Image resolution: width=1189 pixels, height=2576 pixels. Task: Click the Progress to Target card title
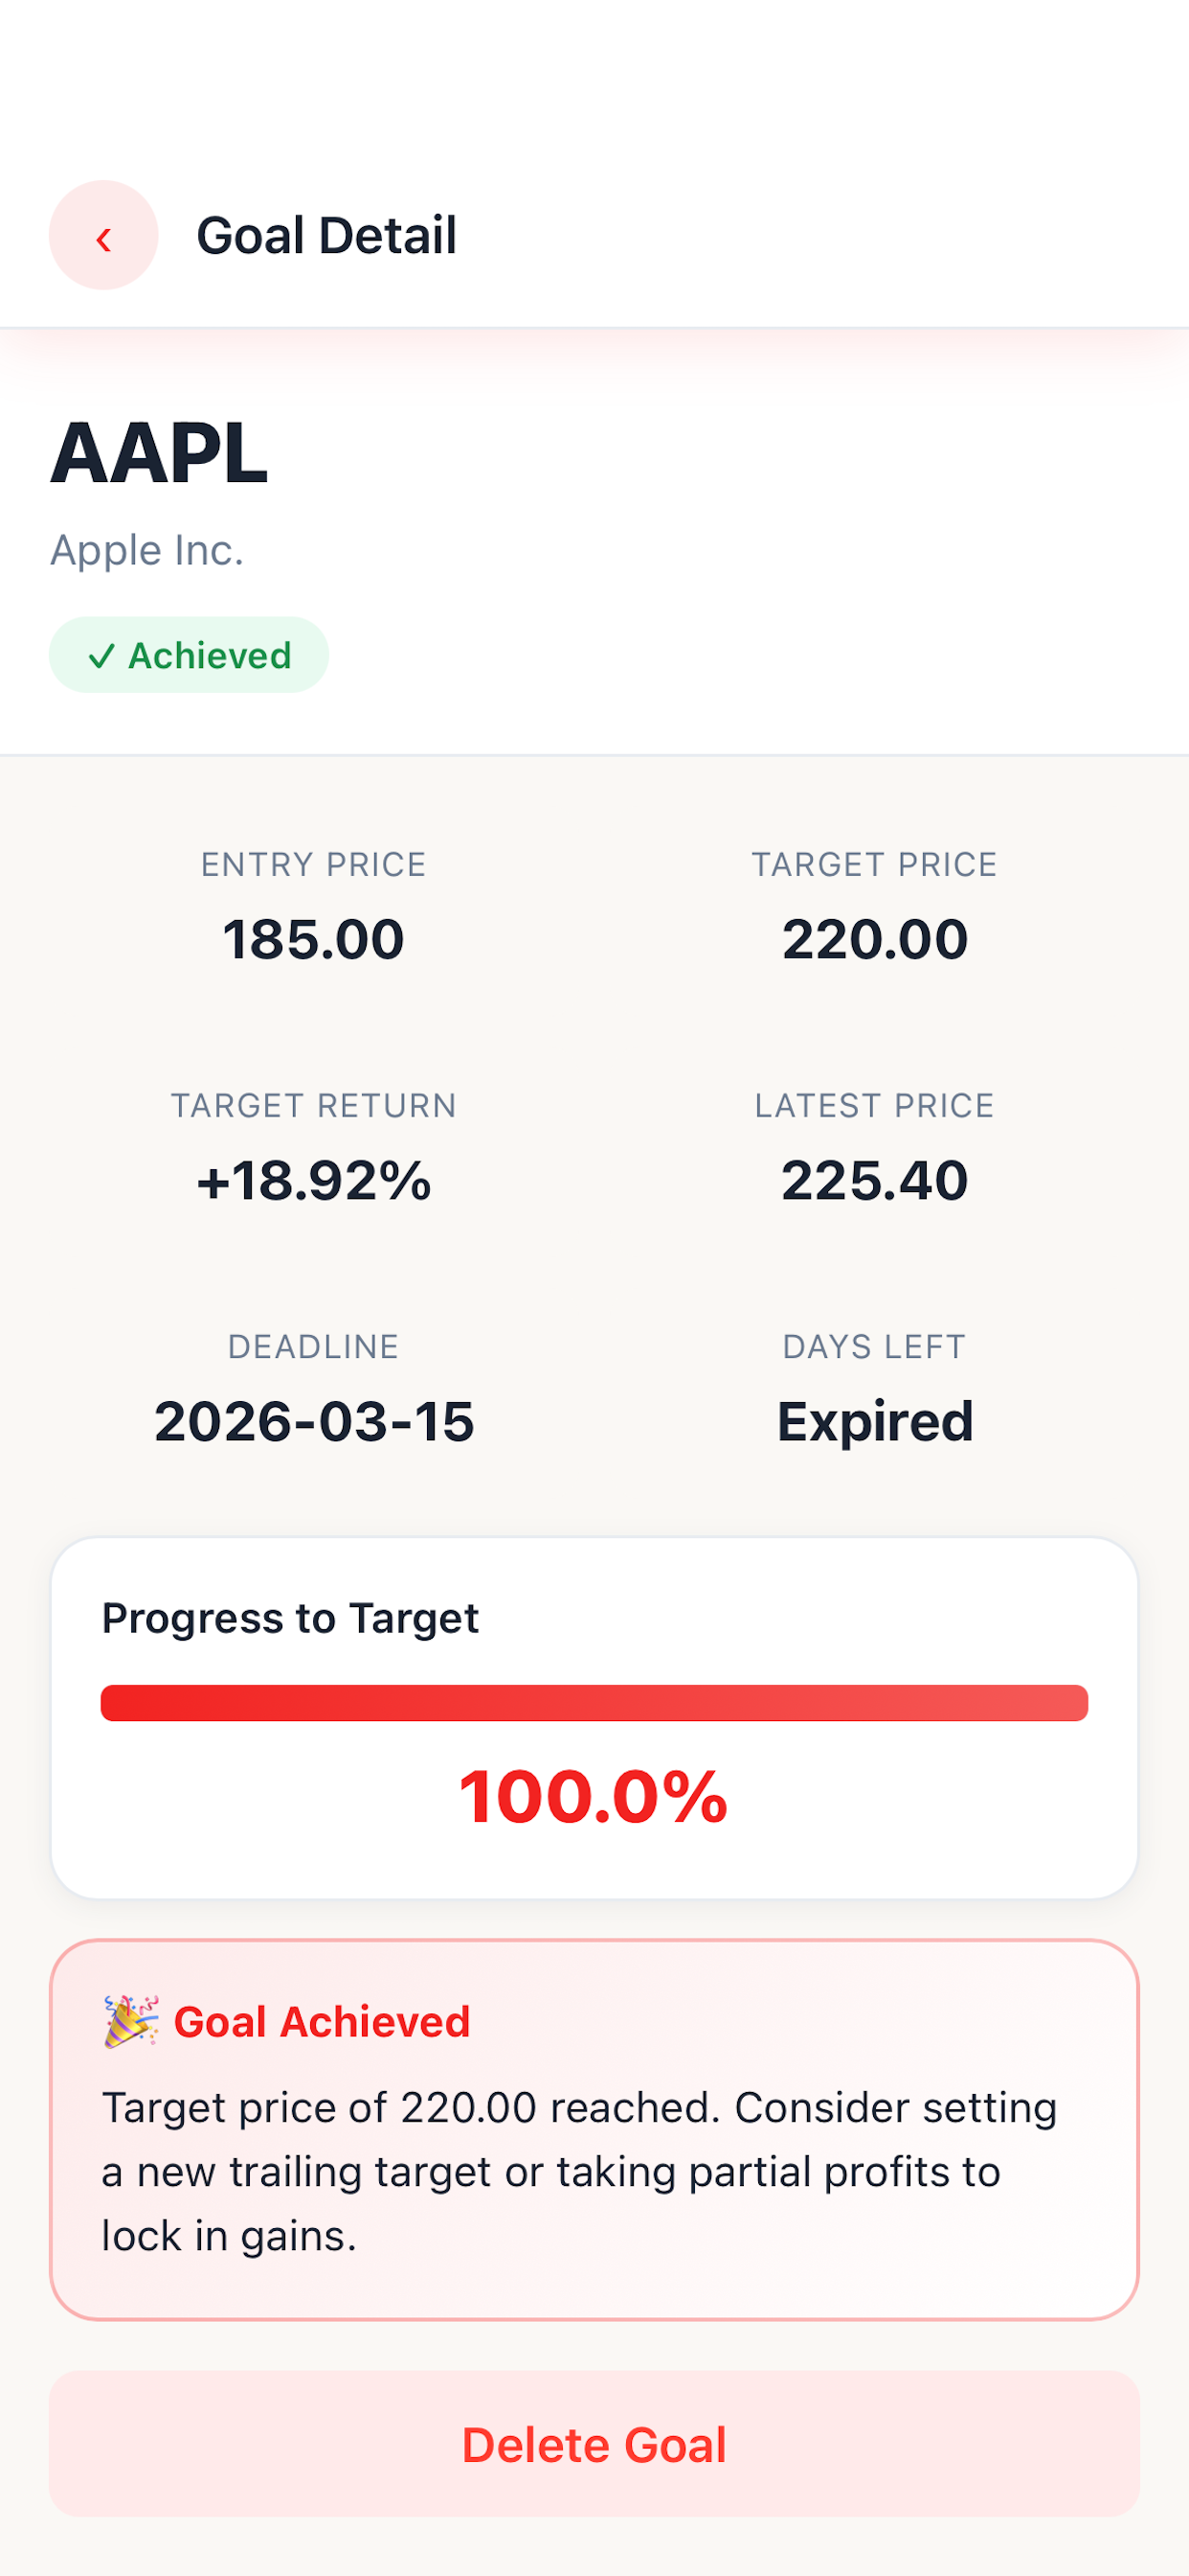(291, 1618)
